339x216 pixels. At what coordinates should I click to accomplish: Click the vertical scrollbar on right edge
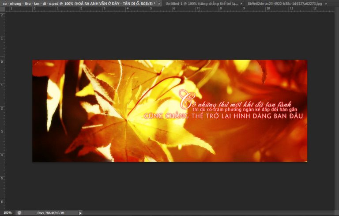tap(337, 110)
